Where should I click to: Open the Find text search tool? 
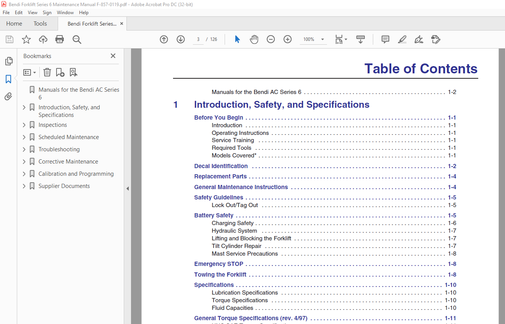click(77, 39)
